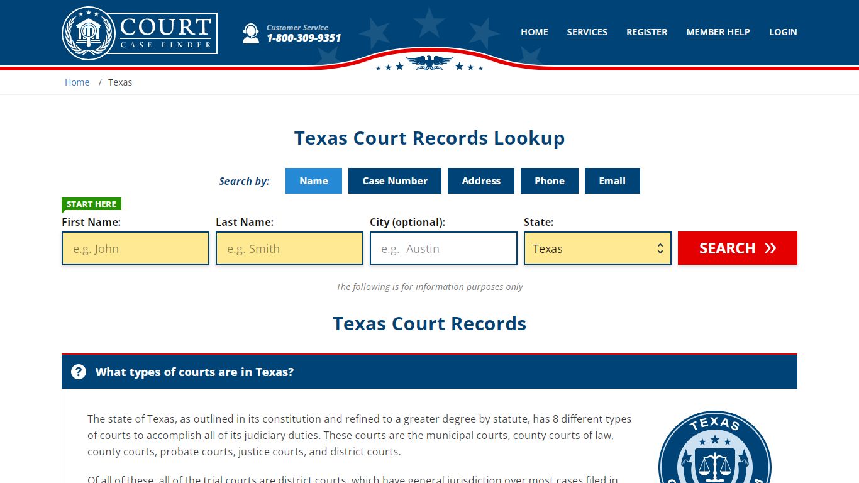Select the Name search tab

314,180
